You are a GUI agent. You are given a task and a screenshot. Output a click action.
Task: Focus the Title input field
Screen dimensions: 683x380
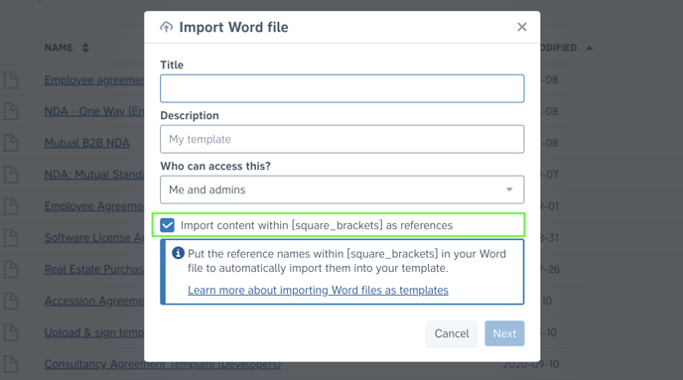point(341,88)
